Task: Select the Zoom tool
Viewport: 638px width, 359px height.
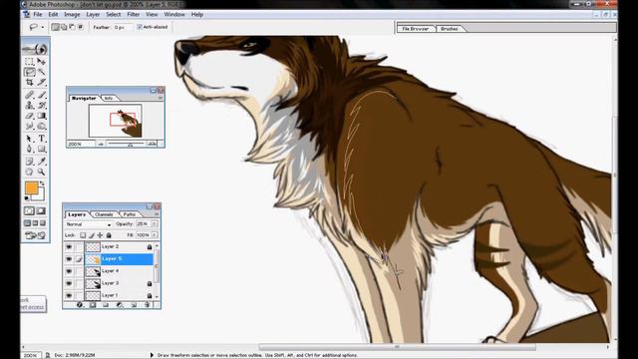Action: (42, 172)
